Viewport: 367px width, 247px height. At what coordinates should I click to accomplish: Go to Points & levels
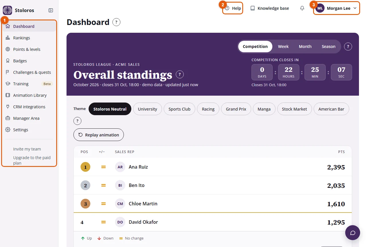click(x=29, y=49)
